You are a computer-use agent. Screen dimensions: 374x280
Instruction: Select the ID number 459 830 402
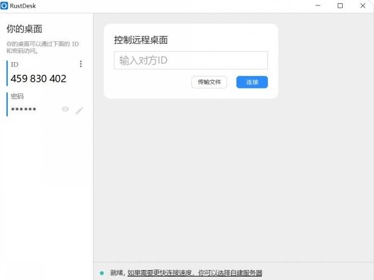coord(38,79)
